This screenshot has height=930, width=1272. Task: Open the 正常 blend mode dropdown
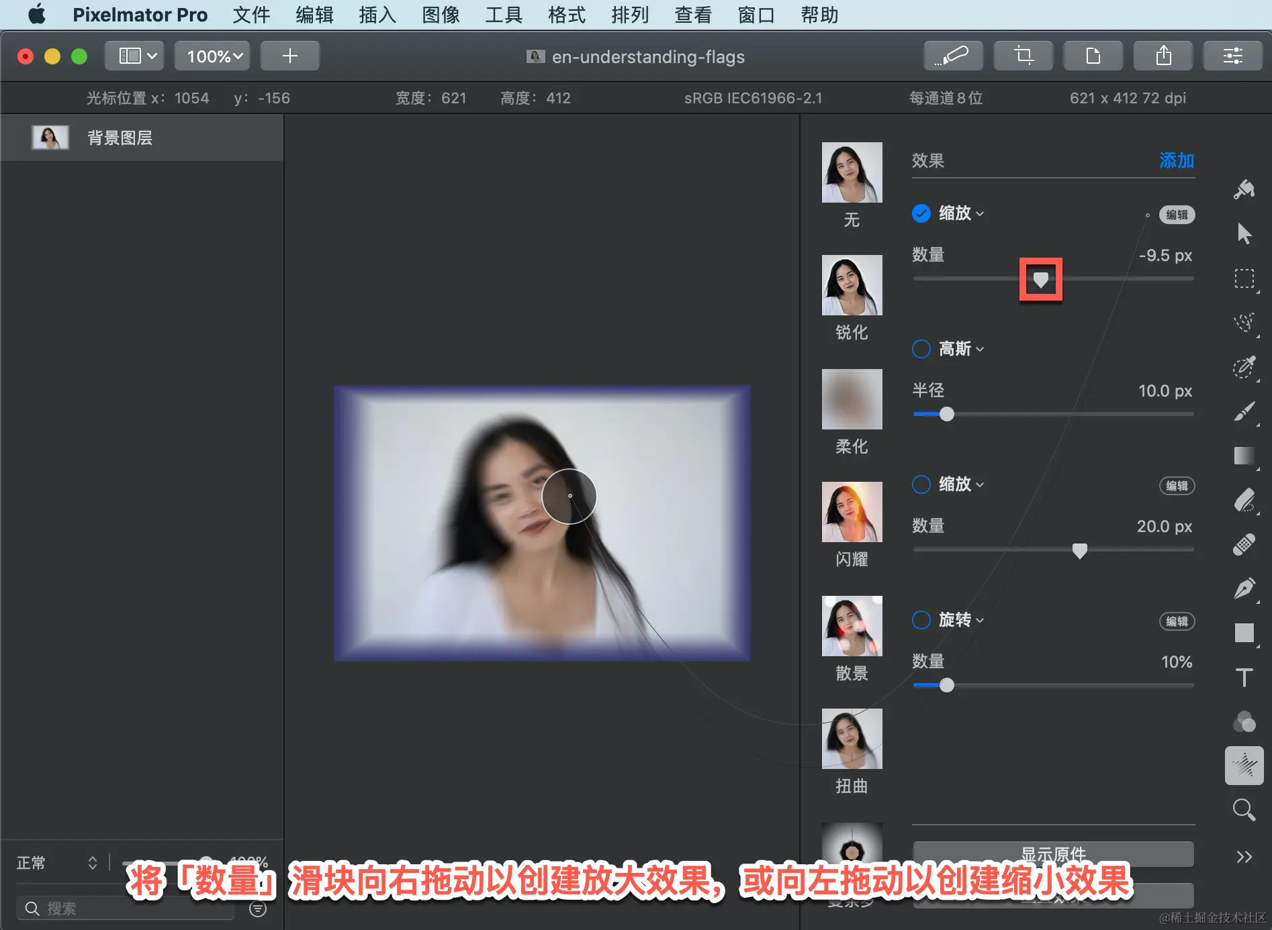coord(57,863)
